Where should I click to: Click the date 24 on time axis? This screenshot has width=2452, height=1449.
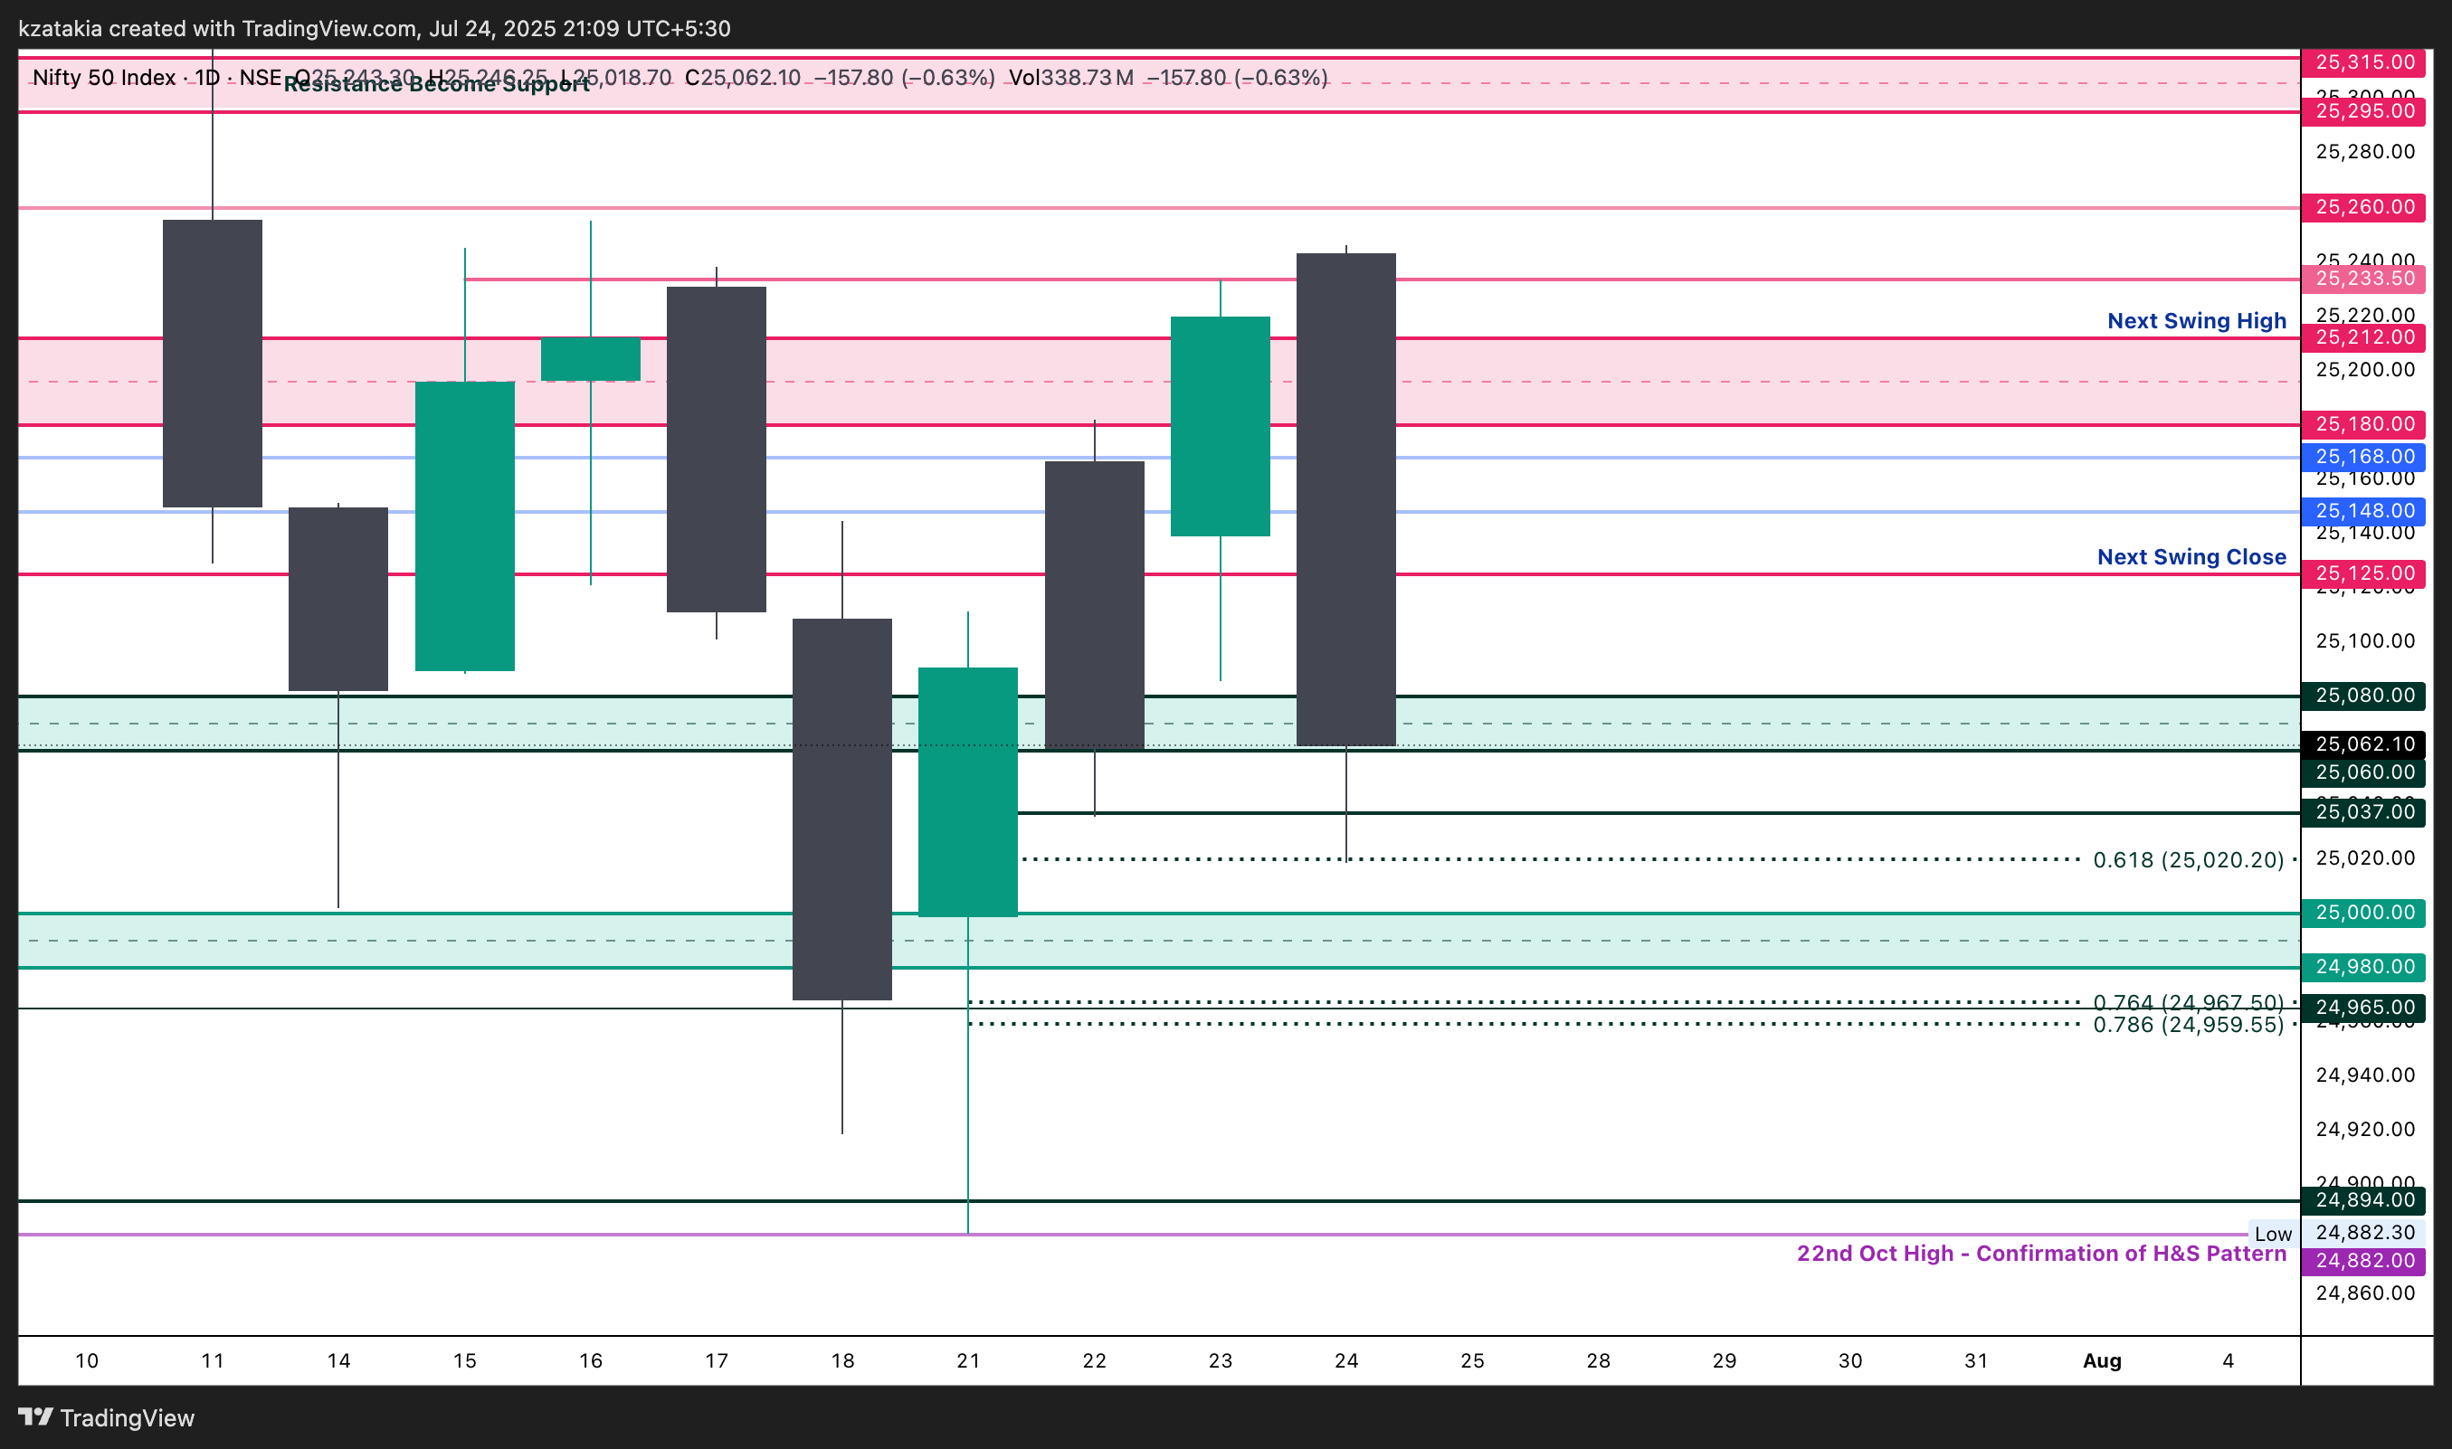[1345, 1360]
